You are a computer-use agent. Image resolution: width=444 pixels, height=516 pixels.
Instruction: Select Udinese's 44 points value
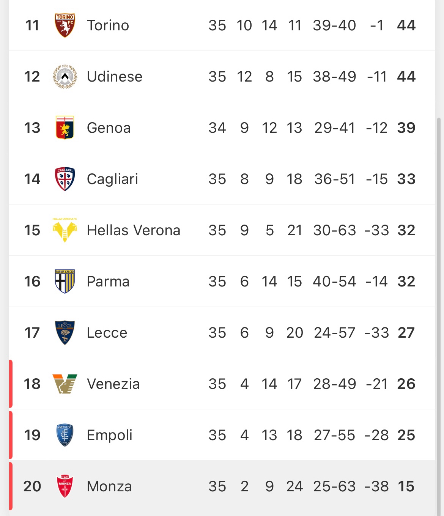[x=406, y=77]
